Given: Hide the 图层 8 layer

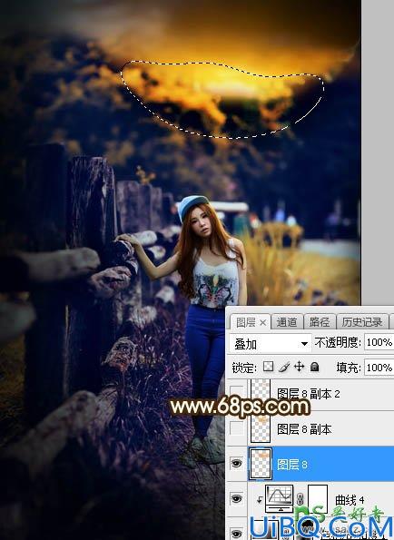Looking at the screenshot, I should pyautogui.click(x=236, y=464).
